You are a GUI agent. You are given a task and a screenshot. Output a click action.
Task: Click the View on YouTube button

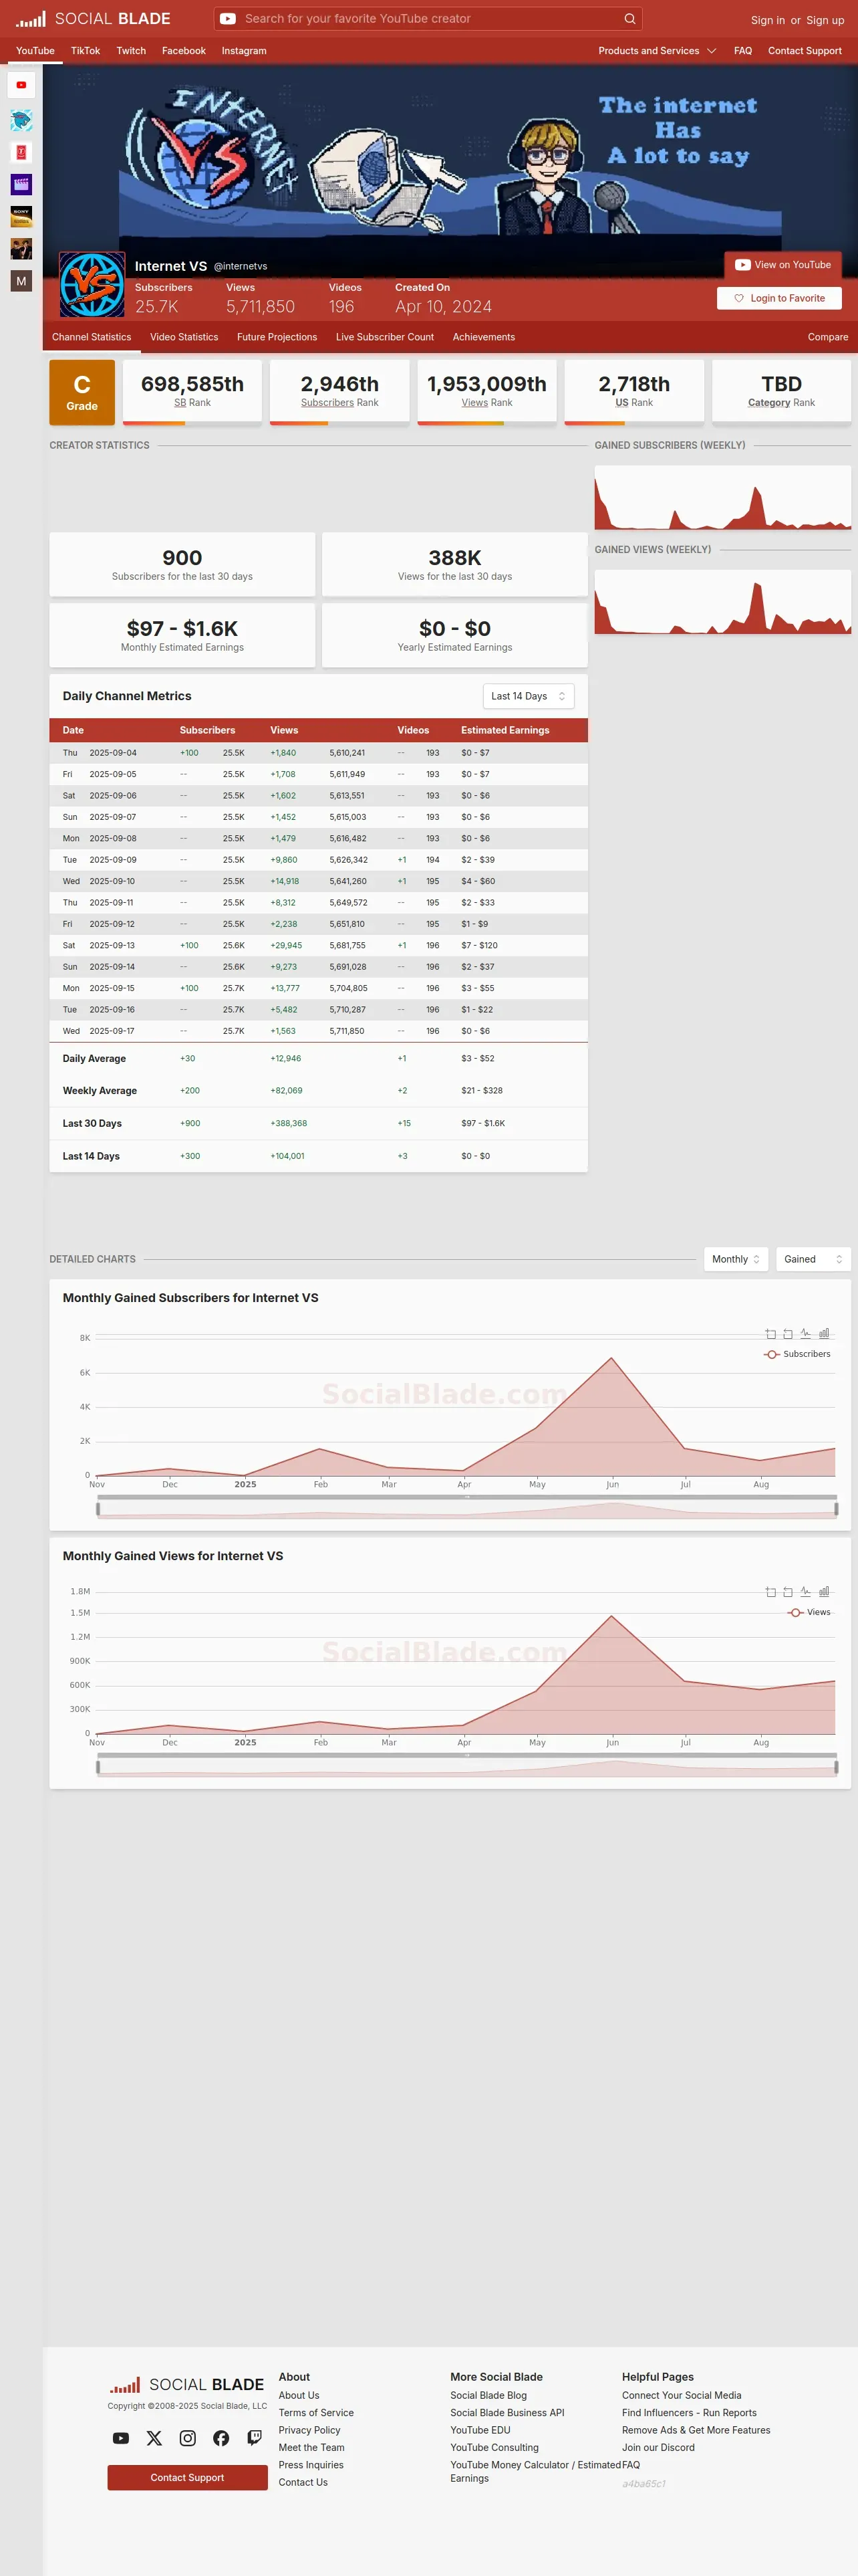point(783,265)
